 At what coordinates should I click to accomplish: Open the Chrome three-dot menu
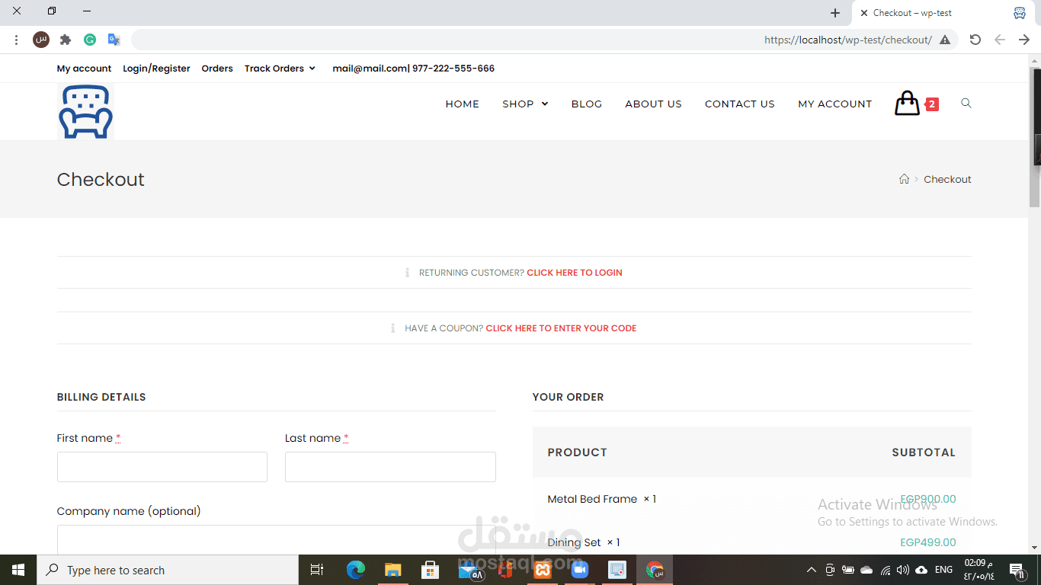[16, 40]
